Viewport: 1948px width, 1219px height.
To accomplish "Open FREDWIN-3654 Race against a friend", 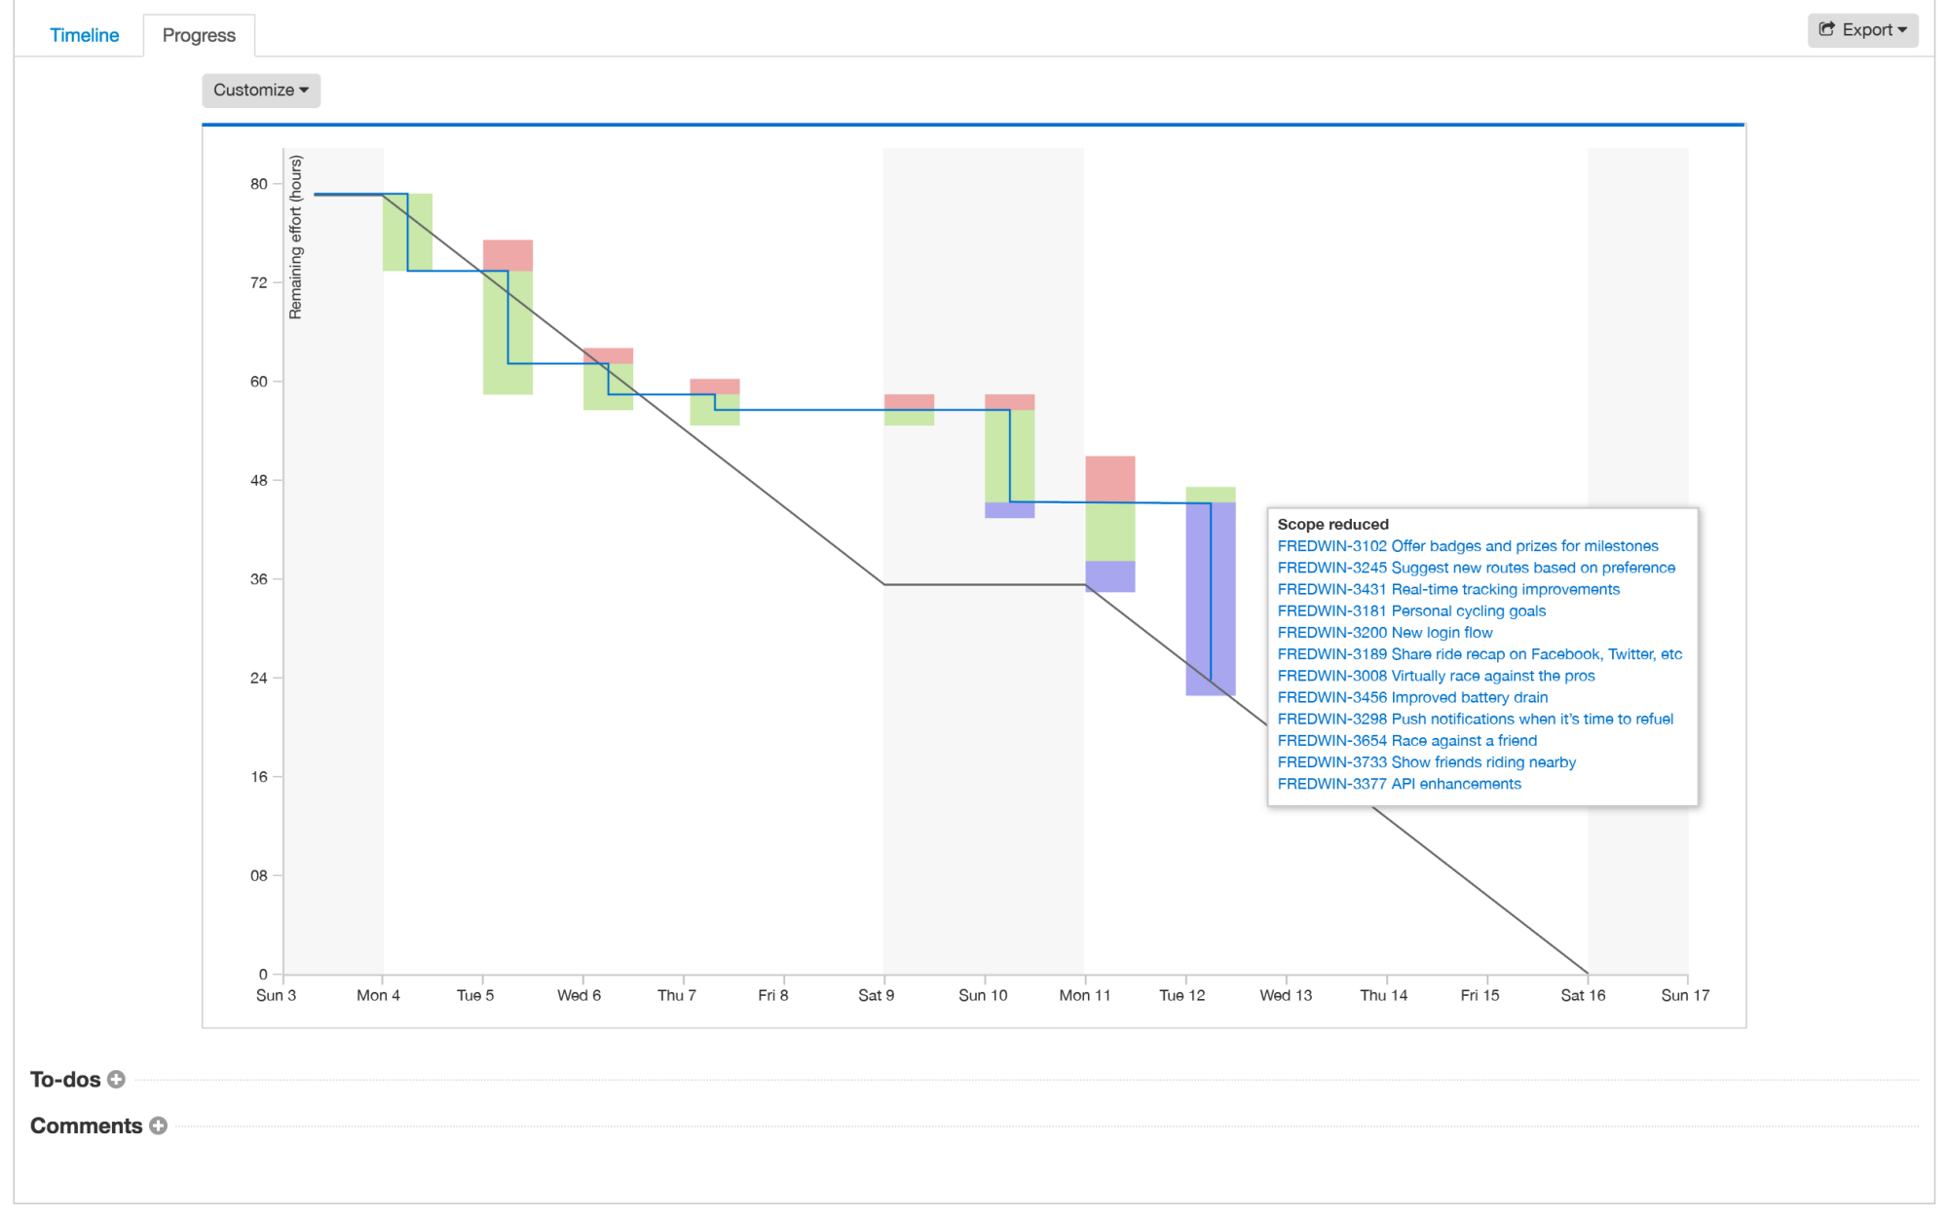I will point(1407,740).
